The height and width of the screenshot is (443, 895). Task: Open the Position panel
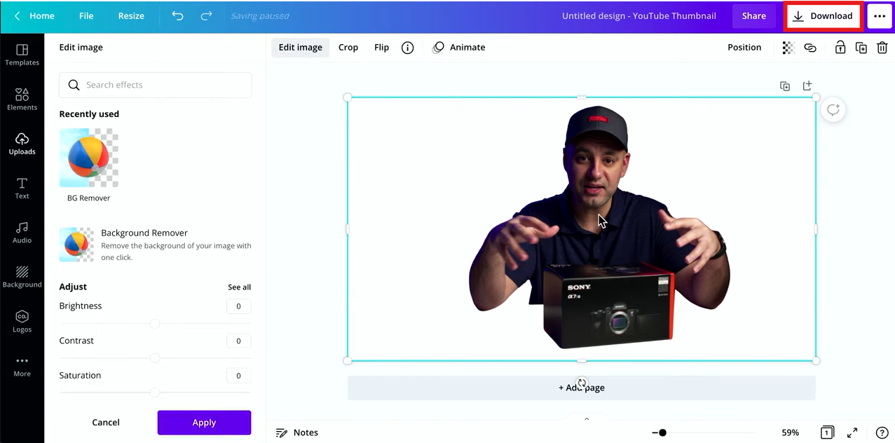(744, 47)
